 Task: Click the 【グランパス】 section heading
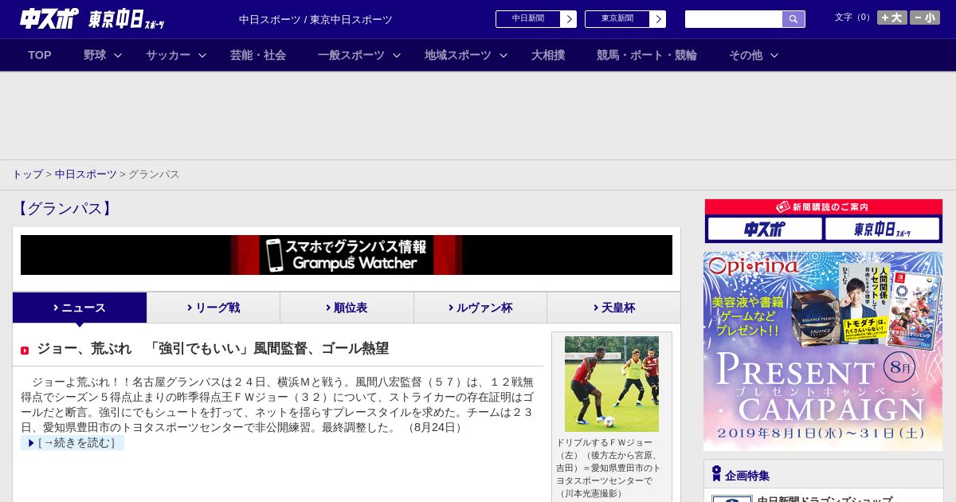click(x=64, y=209)
